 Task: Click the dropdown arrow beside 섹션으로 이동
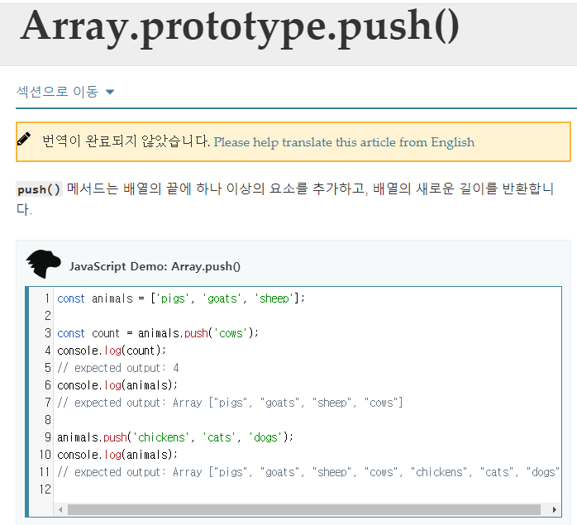(110, 92)
